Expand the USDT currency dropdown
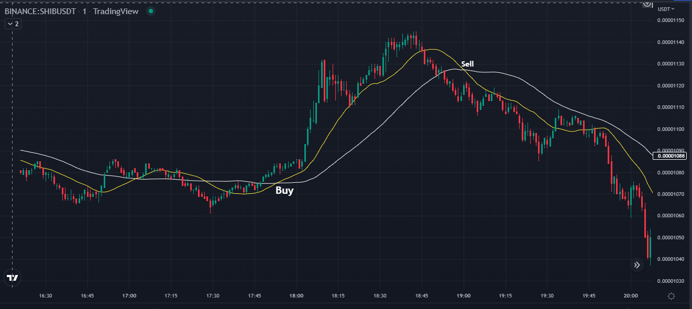692x309 pixels. point(666,9)
